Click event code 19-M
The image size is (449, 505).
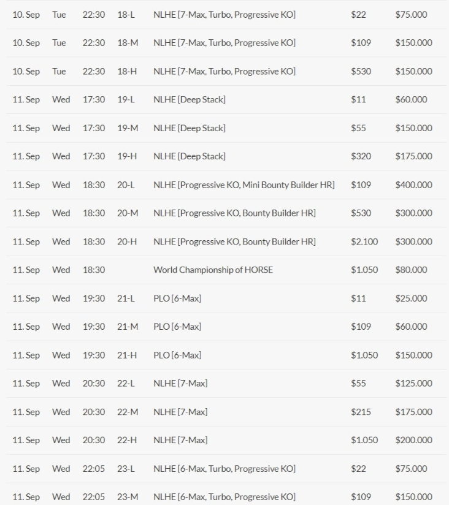128,128
